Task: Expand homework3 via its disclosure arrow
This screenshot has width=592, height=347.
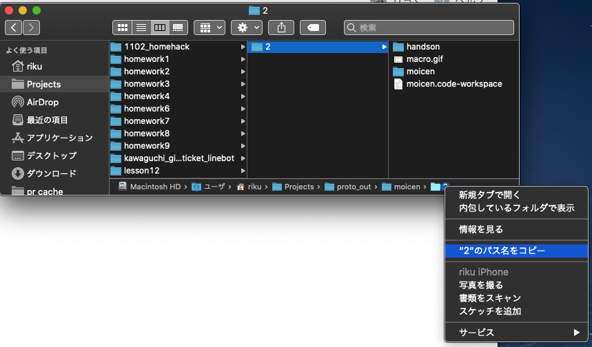Action: 243,84
